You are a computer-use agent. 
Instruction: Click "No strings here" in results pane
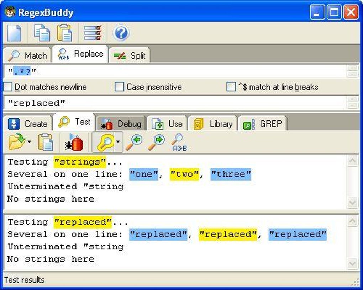tap(51, 259)
